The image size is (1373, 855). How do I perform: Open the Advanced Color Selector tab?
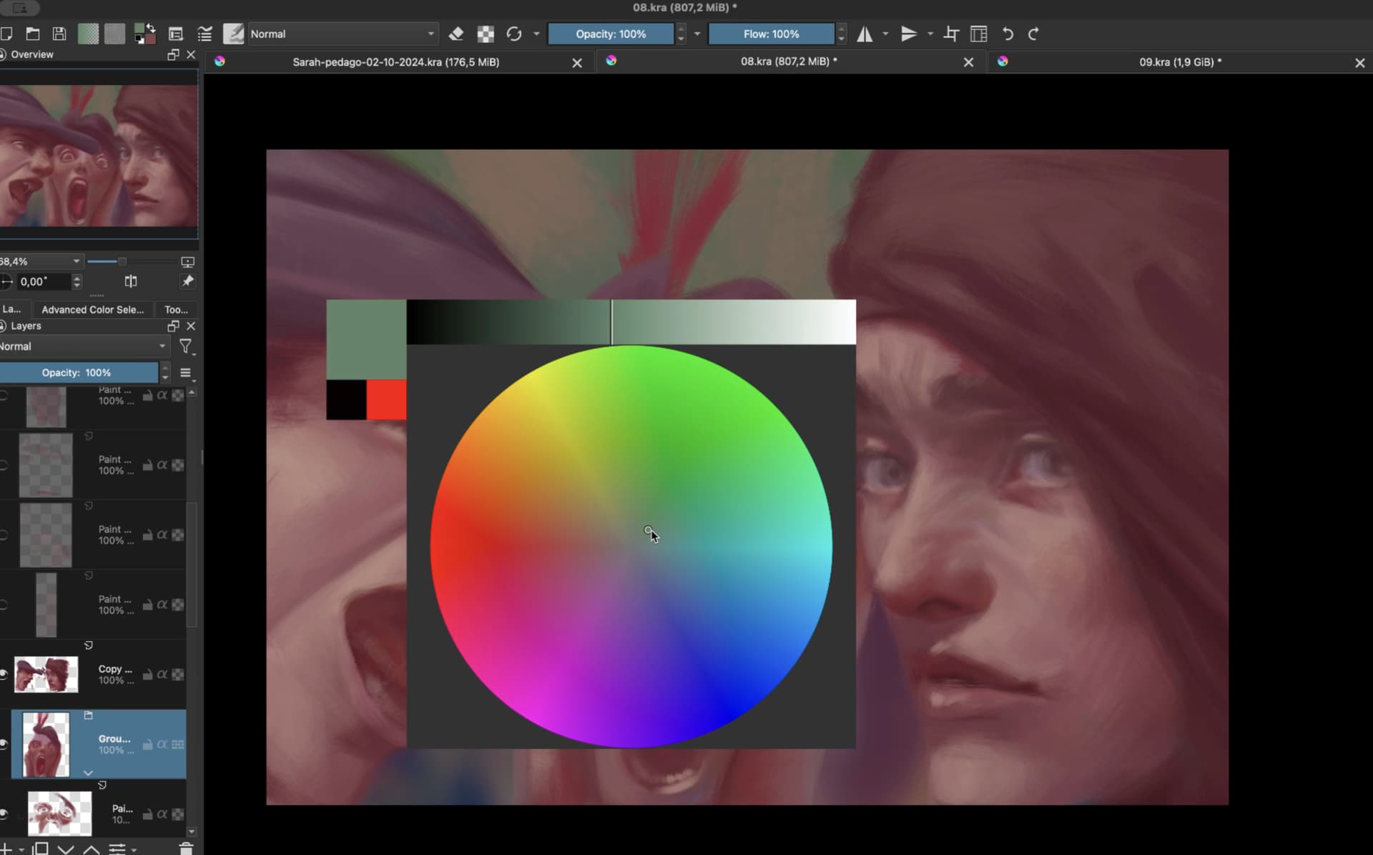pyautogui.click(x=92, y=310)
